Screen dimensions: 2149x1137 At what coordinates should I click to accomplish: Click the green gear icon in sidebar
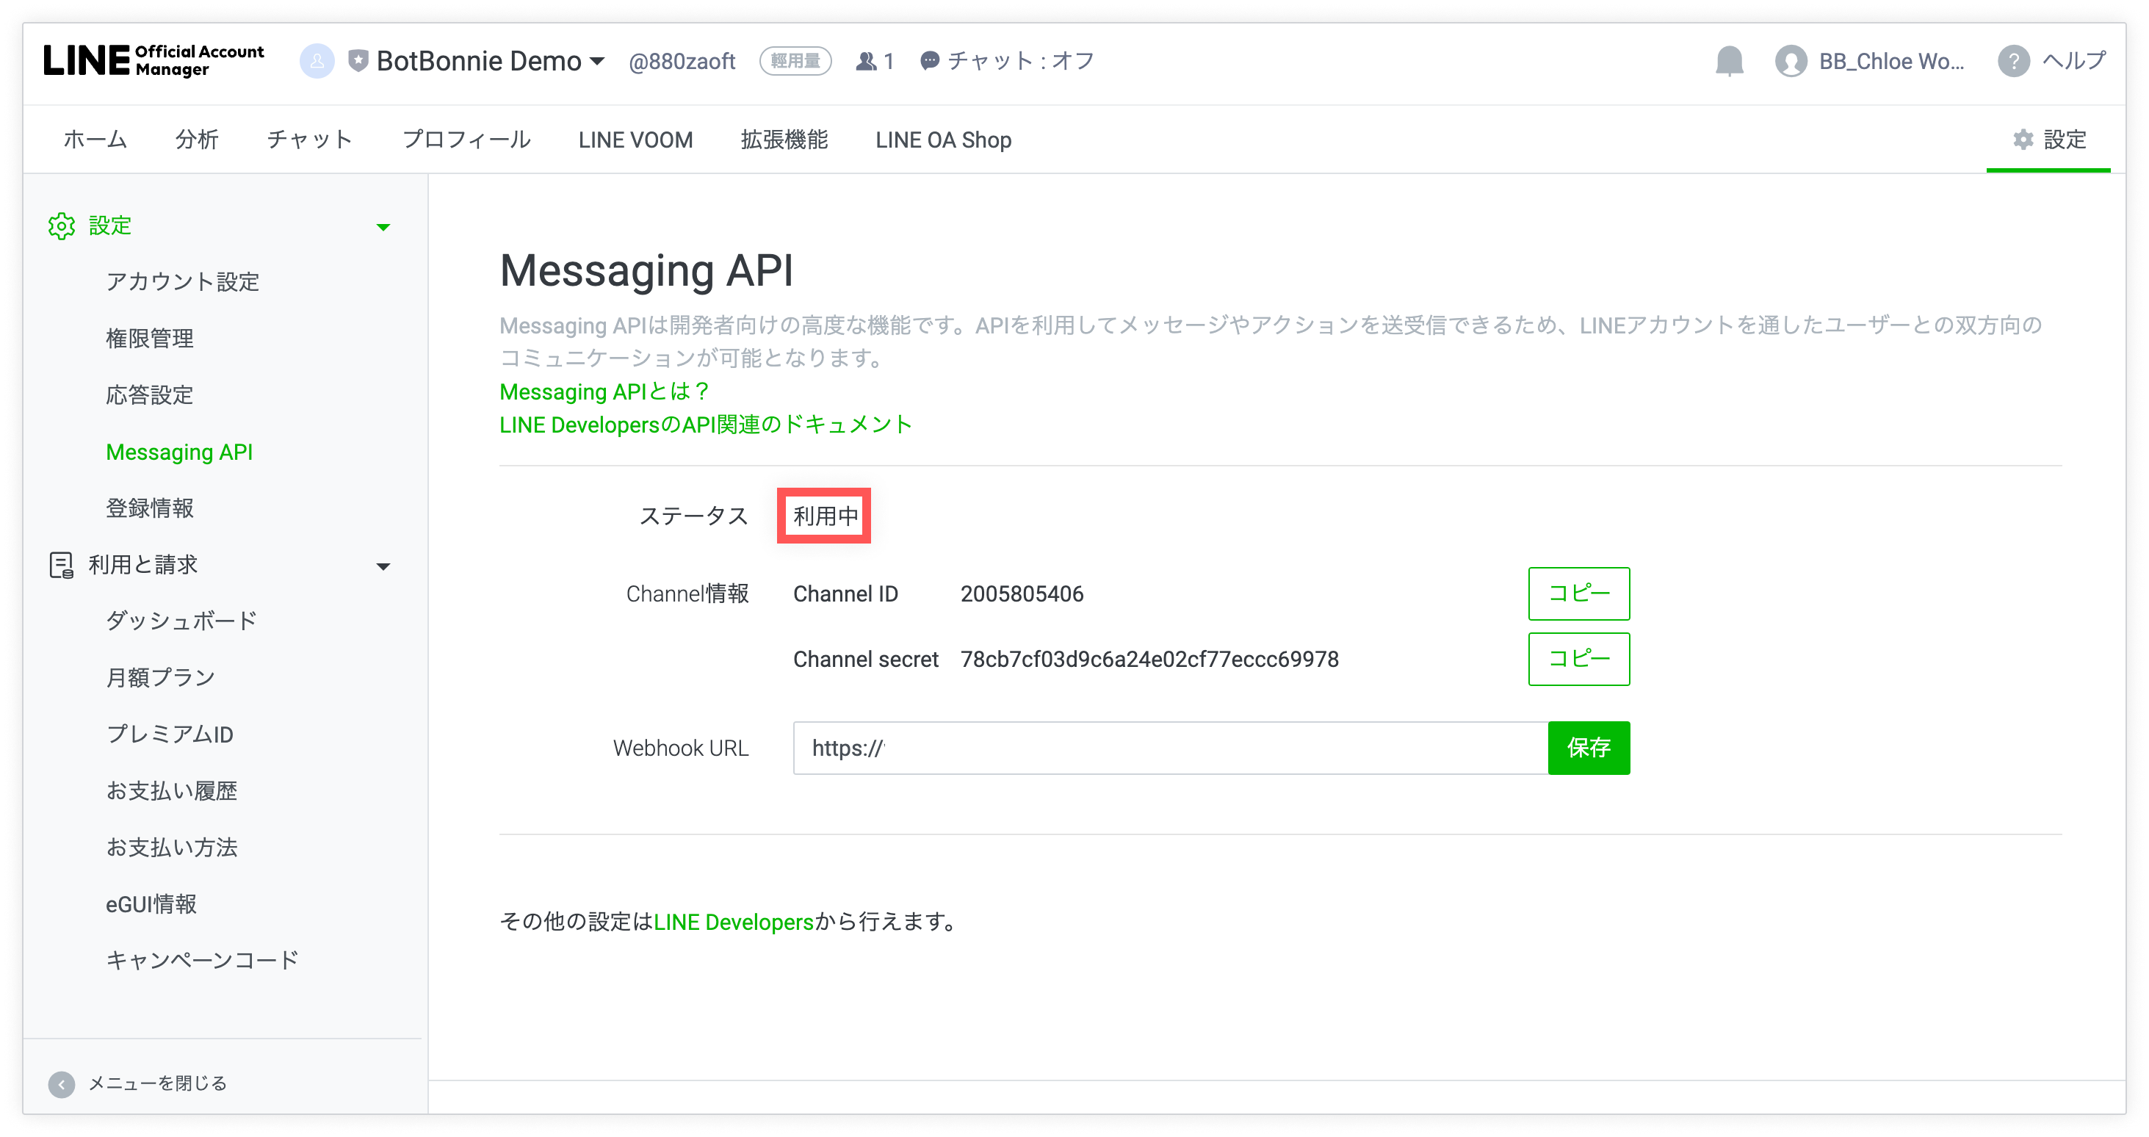[x=61, y=226]
